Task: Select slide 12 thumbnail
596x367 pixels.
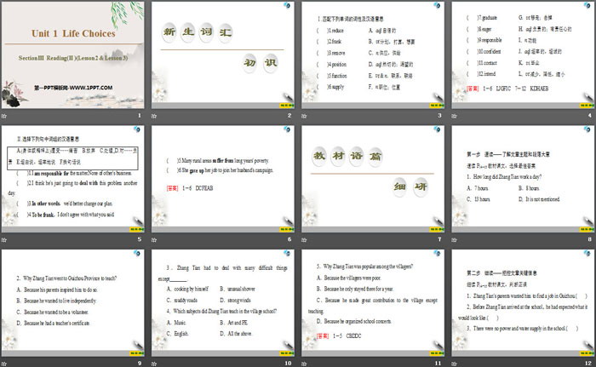Action: click(523, 303)
